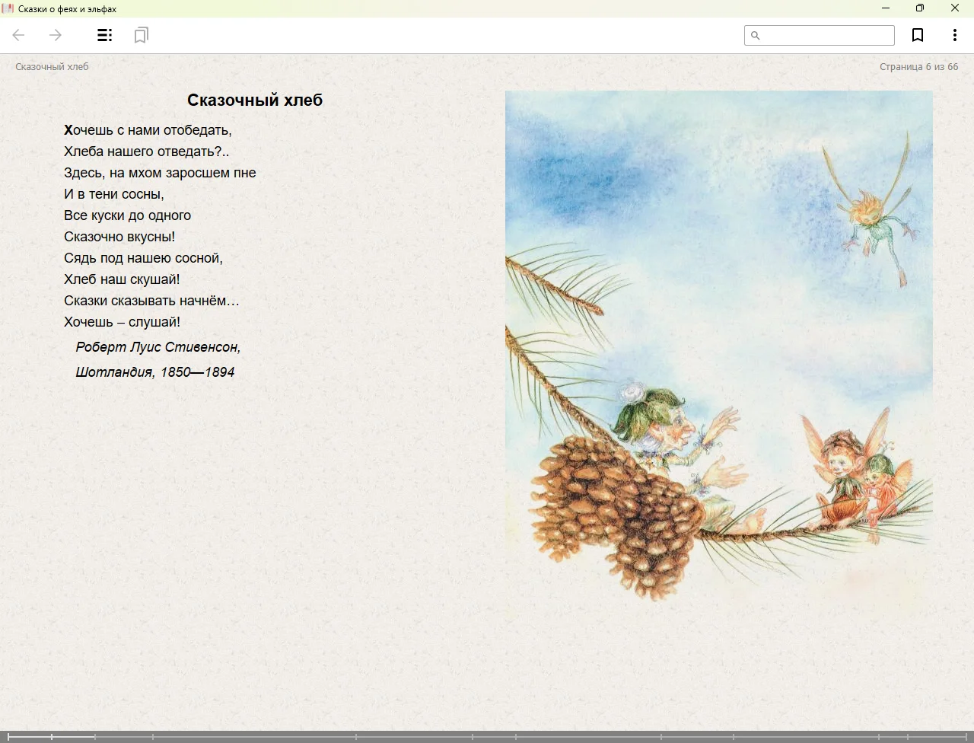This screenshot has width=974, height=743.
Task: Click the forward navigation arrow
Action: click(x=56, y=35)
